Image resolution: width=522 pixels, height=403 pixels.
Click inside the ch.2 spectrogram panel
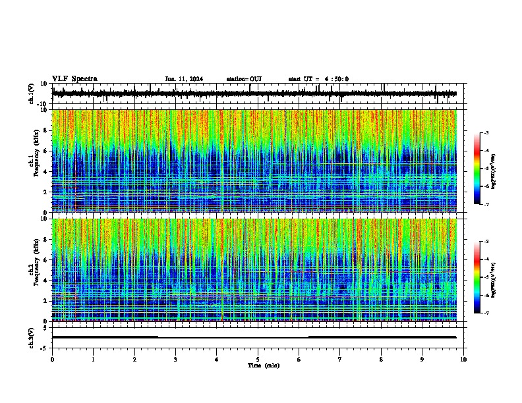coord(254,270)
